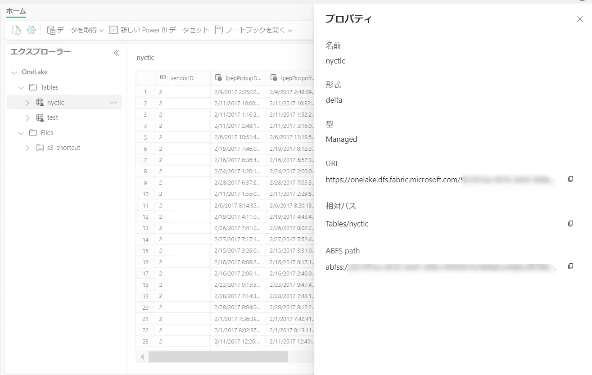This screenshot has height=375, width=592.
Task: Click the s3-shortcut shortcut folder icon
Action: click(40, 148)
